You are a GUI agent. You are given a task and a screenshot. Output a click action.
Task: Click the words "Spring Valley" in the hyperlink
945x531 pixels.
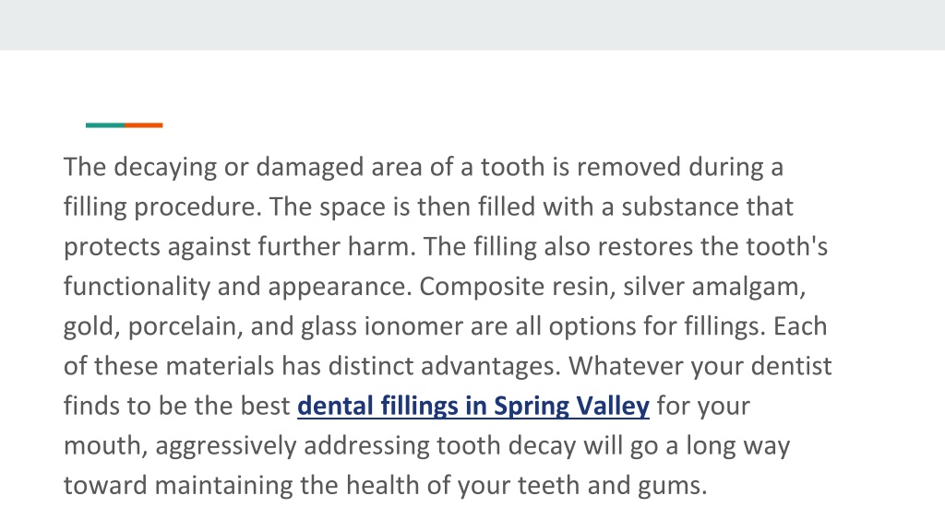(571, 406)
